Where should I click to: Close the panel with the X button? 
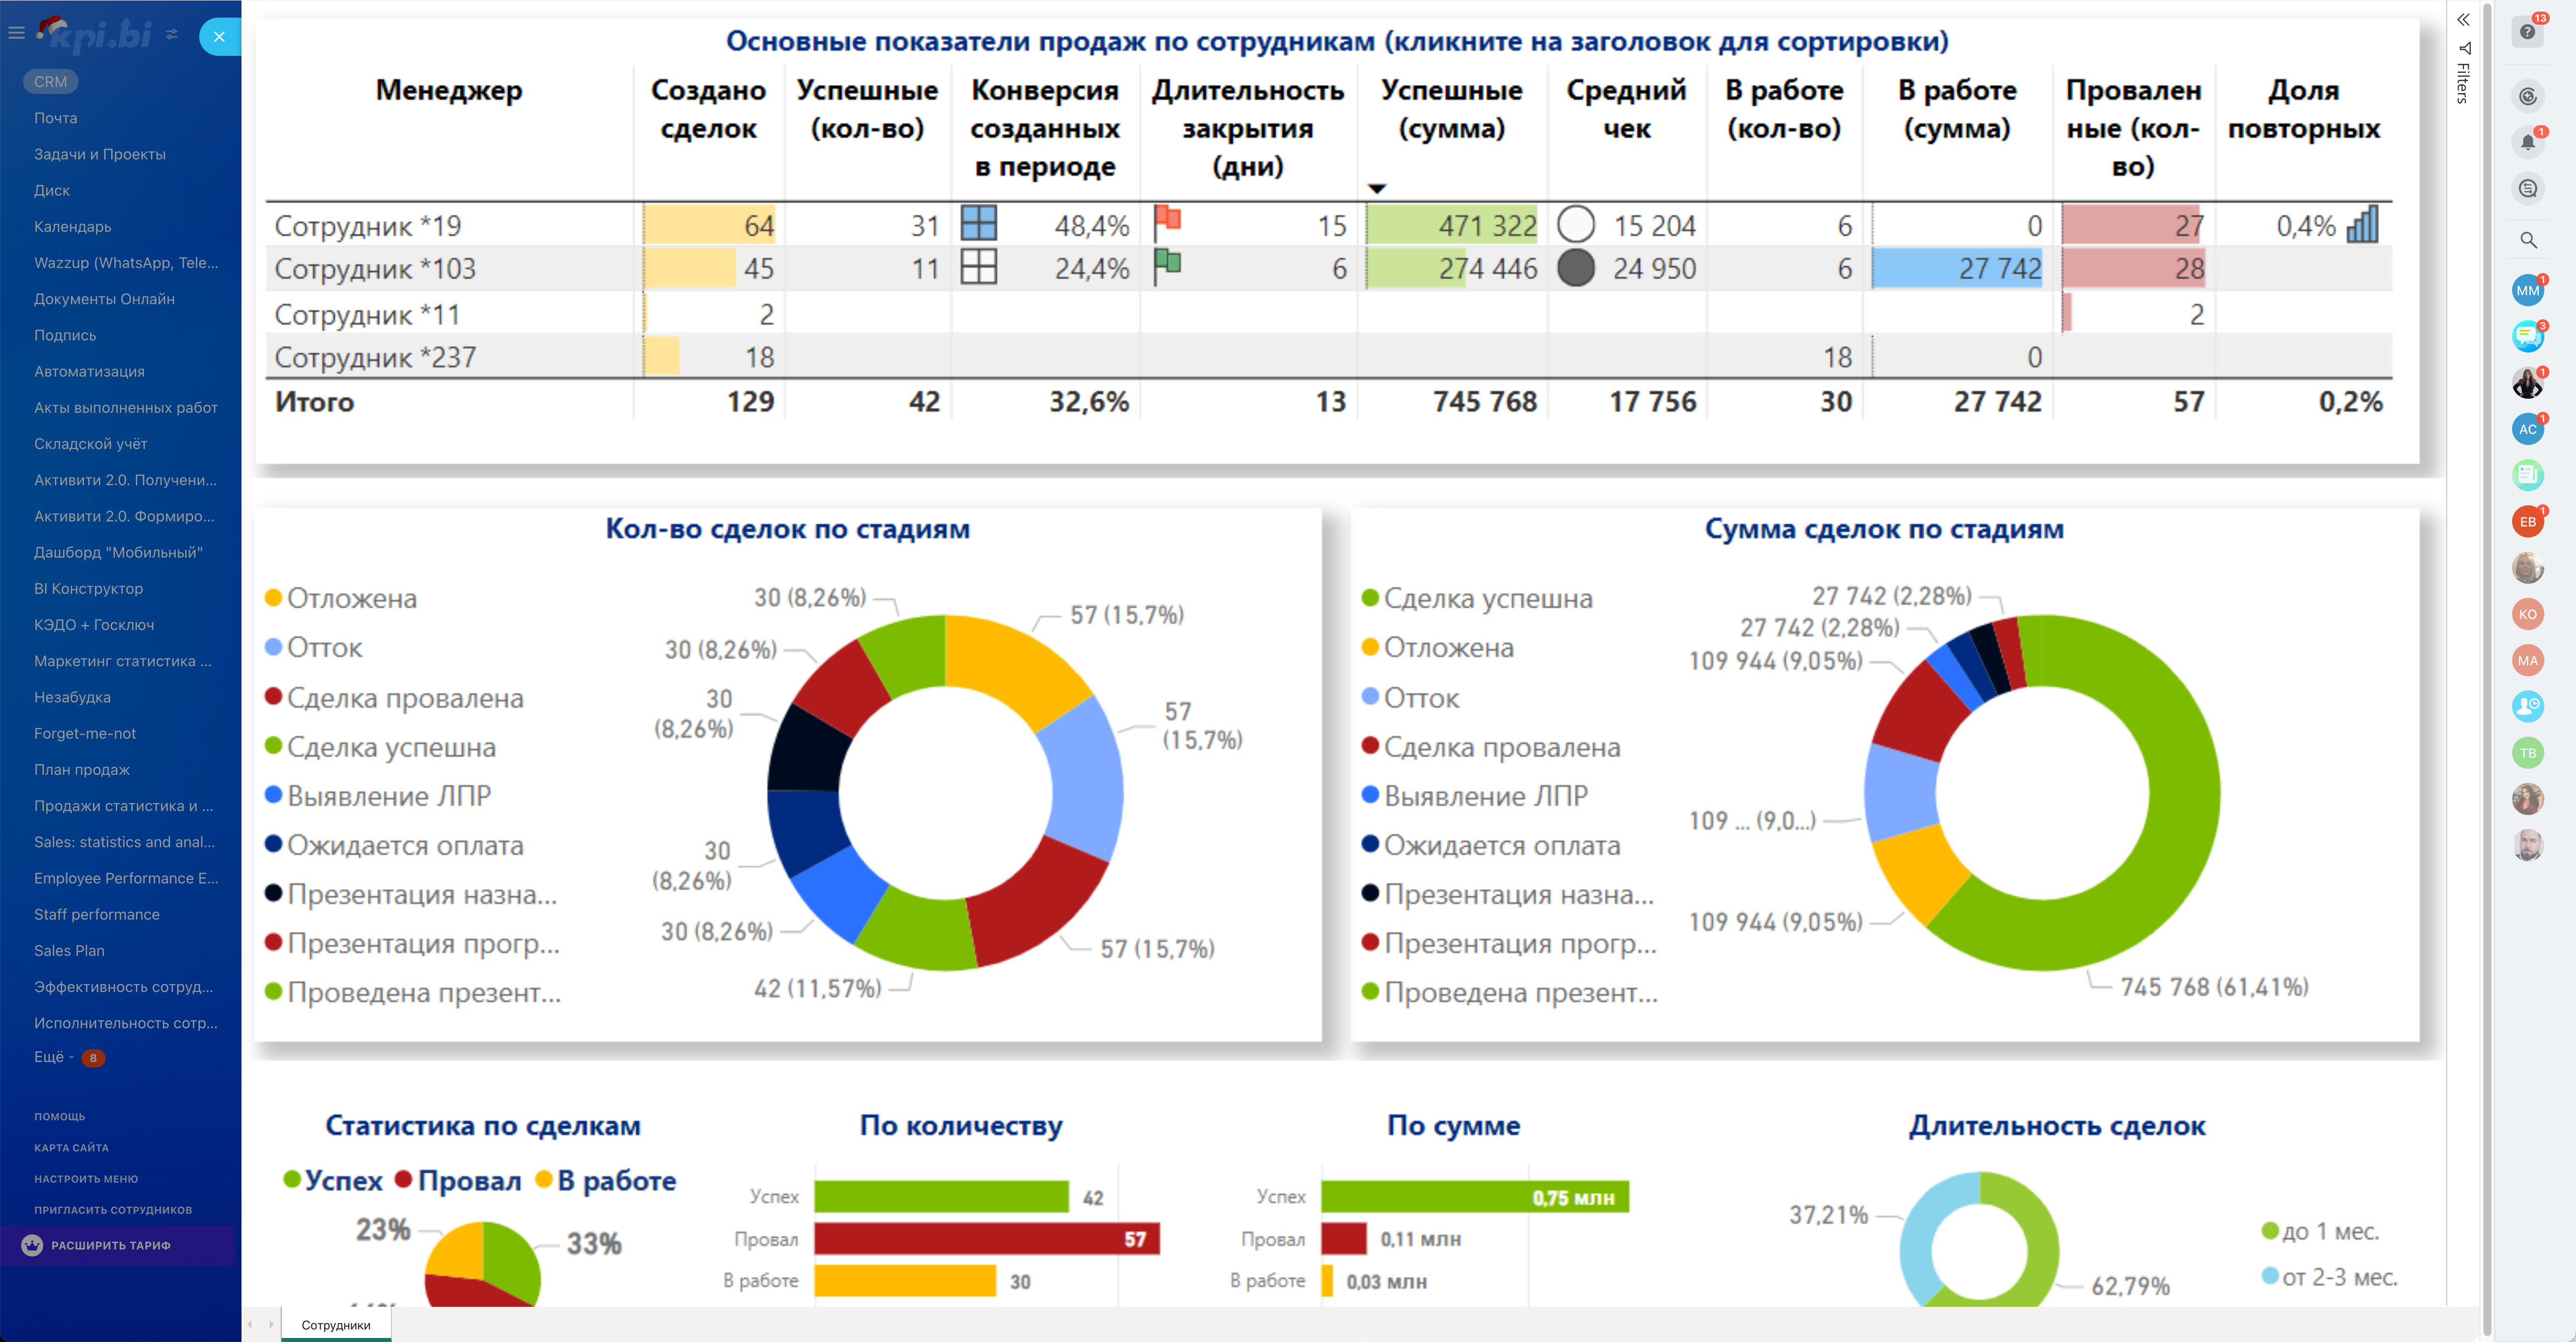pyautogui.click(x=219, y=37)
